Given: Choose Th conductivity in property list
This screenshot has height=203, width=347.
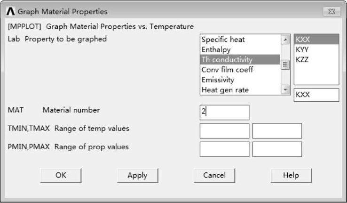Looking at the screenshot, I should tap(227, 60).
